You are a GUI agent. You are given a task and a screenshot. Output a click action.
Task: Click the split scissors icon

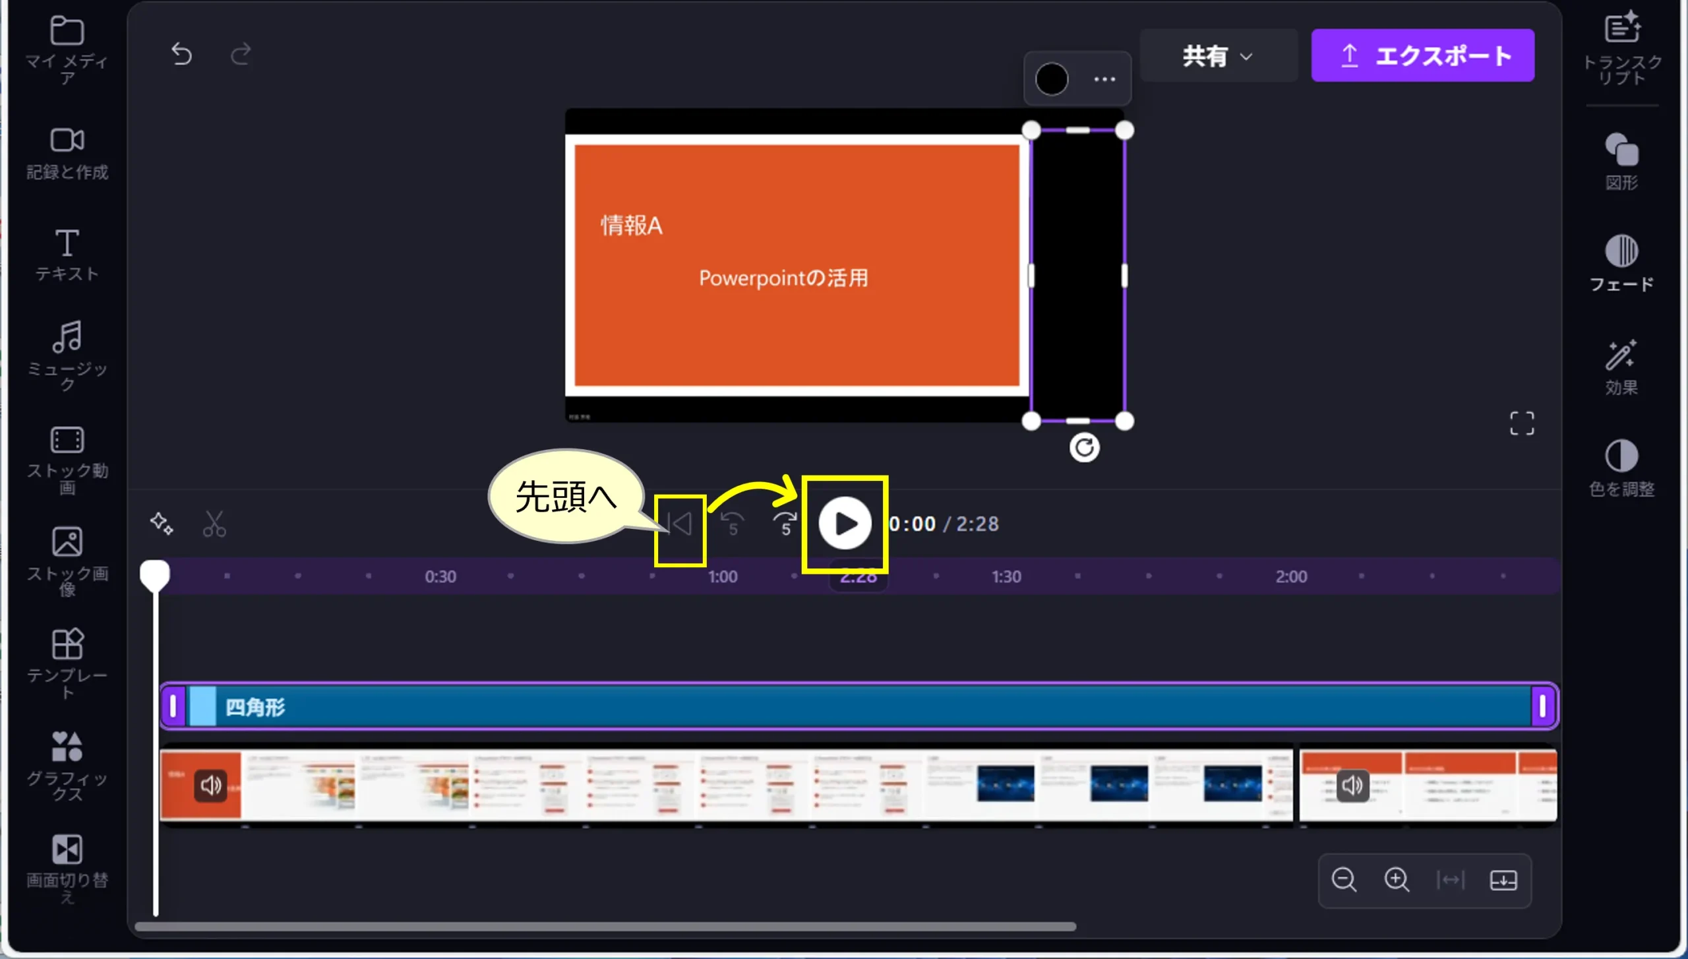point(214,524)
